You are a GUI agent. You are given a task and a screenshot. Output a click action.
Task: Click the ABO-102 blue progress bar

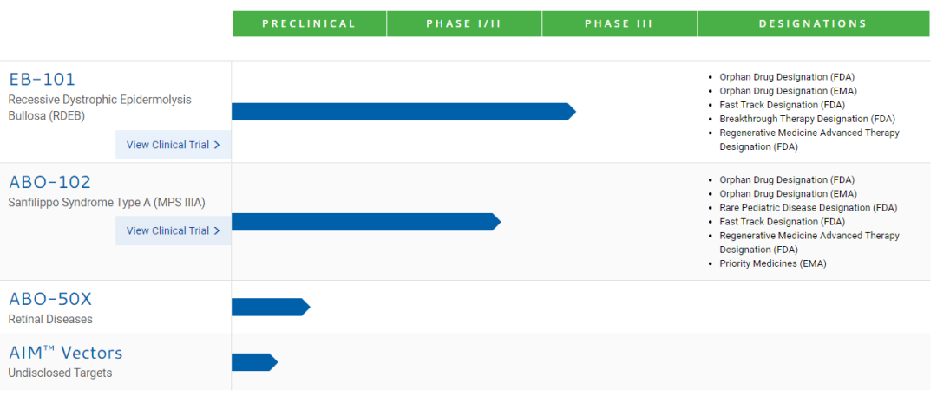[x=365, y=222]
